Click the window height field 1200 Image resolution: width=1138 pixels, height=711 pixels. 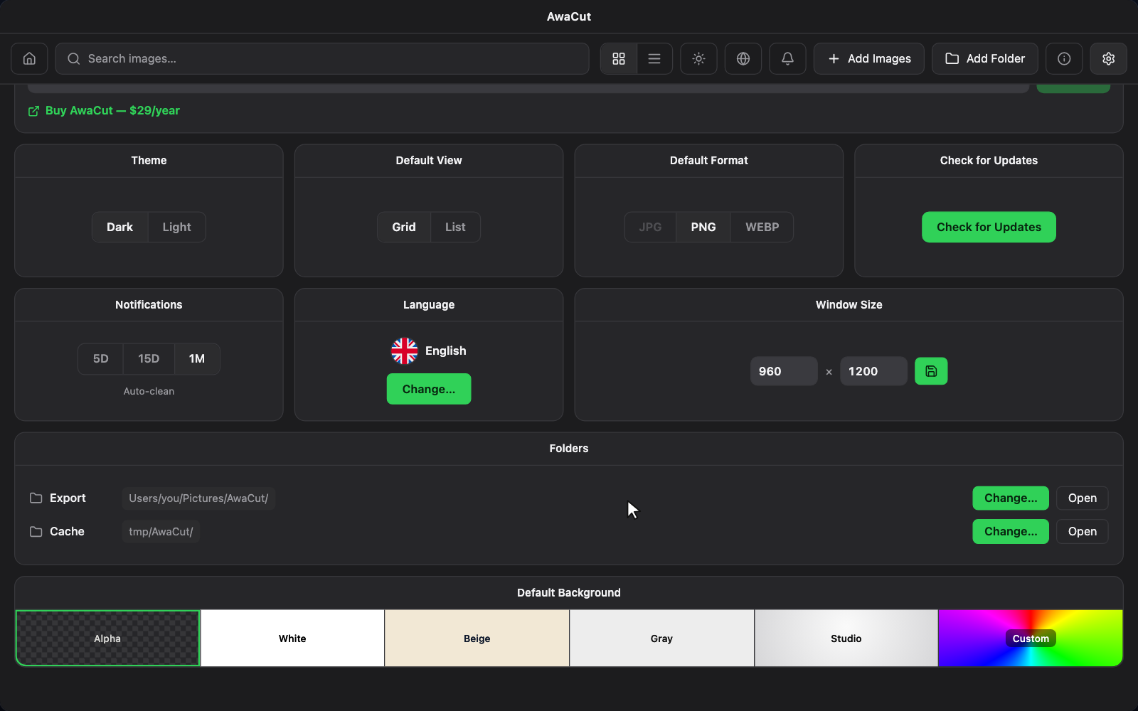[873, 371]
